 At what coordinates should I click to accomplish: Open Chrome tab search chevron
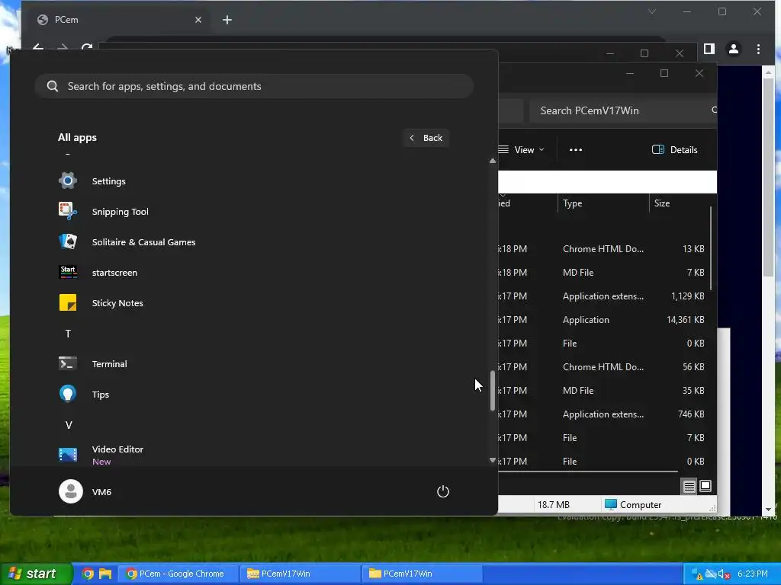651,11
